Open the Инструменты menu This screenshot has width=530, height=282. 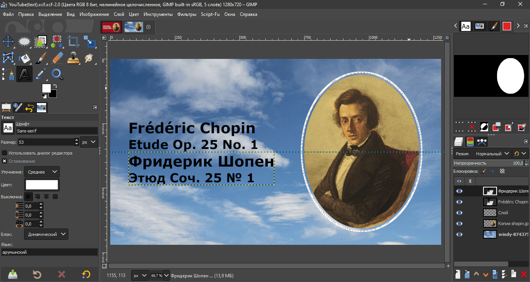click(x=158, y=14)
